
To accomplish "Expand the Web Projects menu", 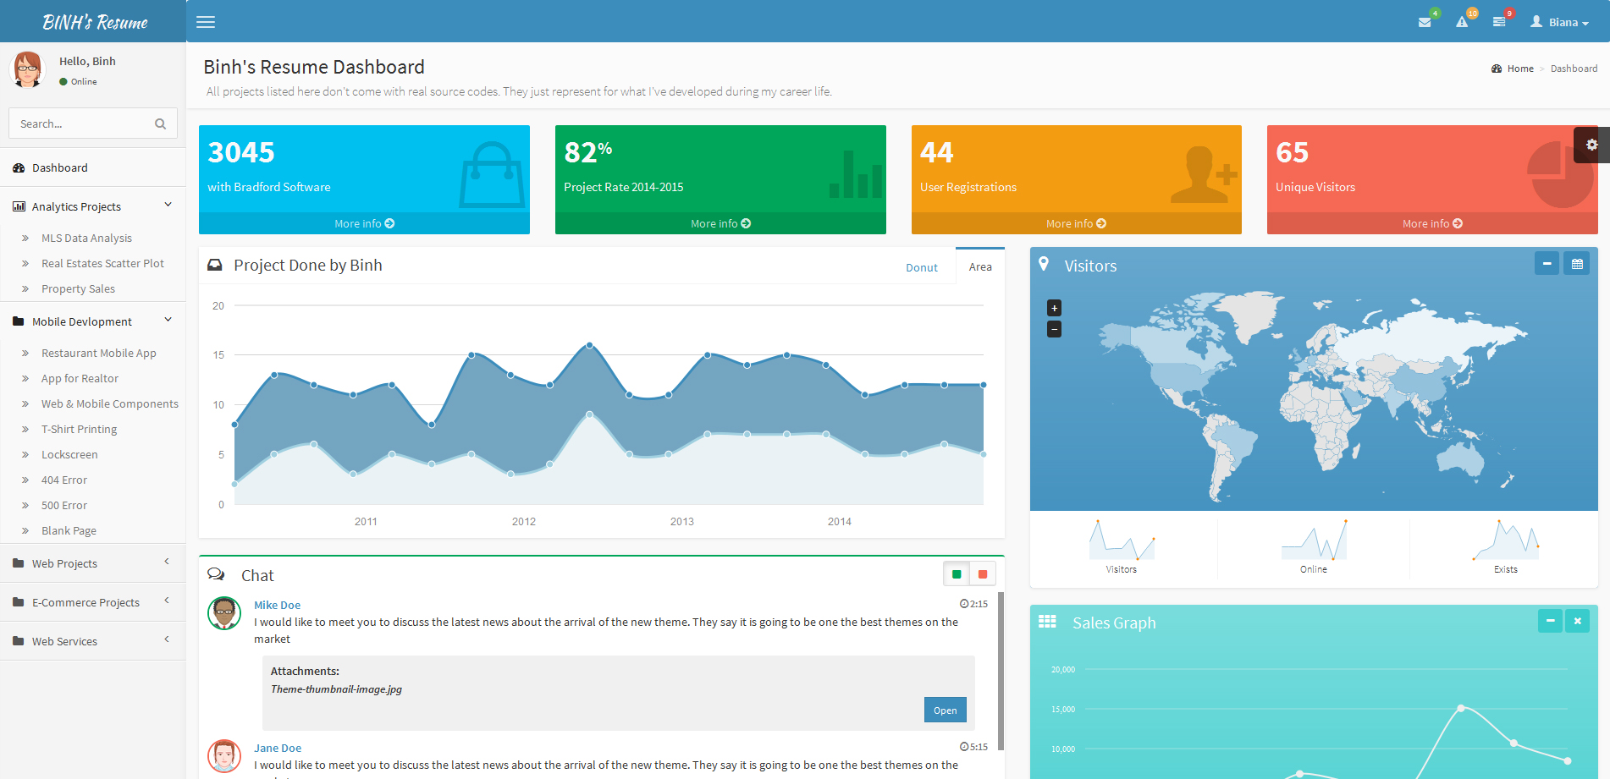I will click(92, 563).
